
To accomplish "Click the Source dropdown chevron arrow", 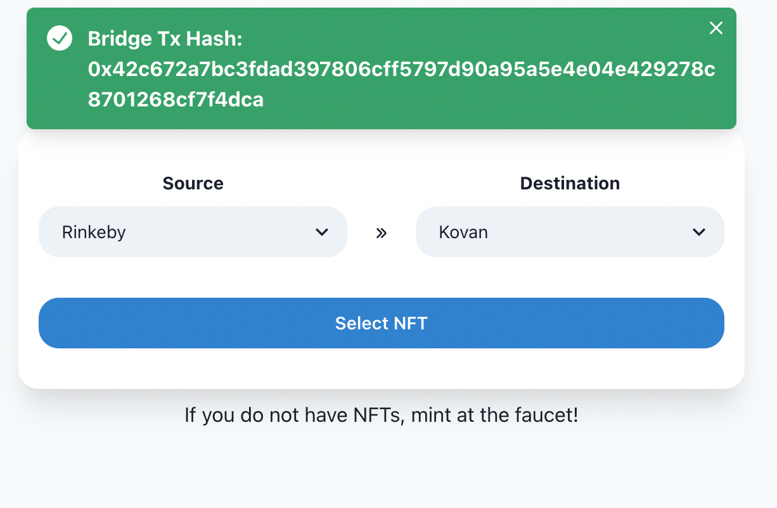I will pyautogui.click(x=322, y=232).
